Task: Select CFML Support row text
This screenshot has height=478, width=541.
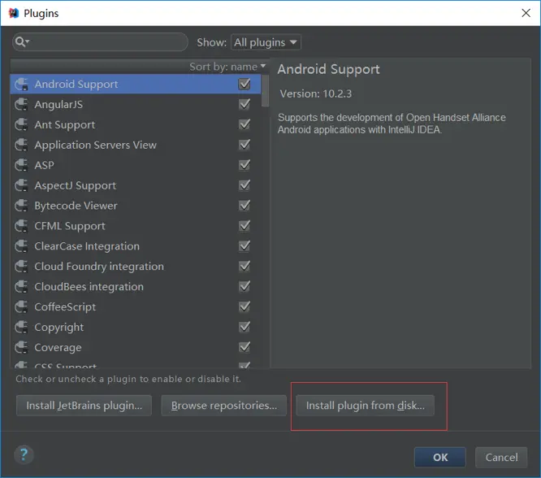Action: (70, 226)
